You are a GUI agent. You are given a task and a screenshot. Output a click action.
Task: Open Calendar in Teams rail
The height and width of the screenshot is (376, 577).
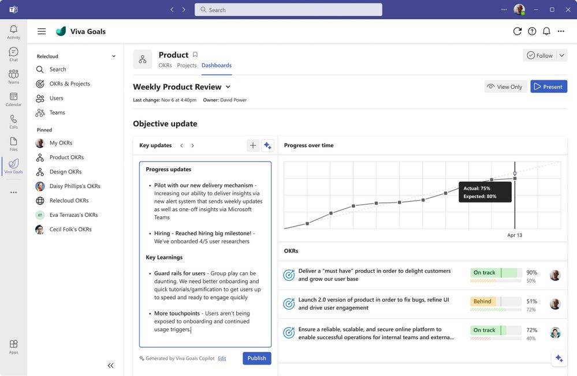point(13,99)
